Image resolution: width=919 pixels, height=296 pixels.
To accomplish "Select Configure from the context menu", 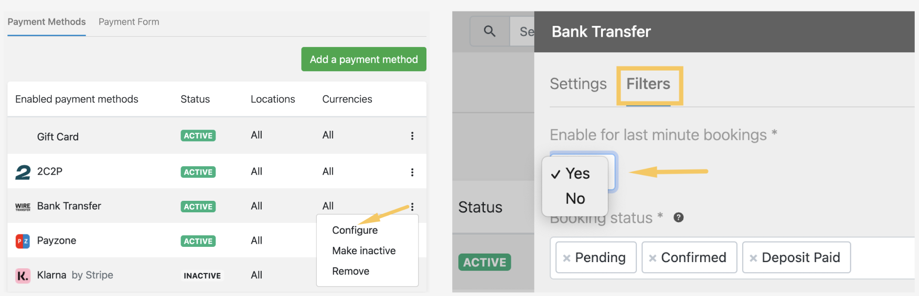I will (x=355, y=230).
